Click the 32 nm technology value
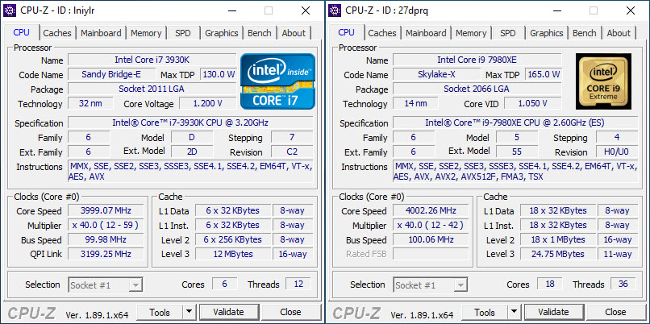The image size is (650, 324). [90, 103]
